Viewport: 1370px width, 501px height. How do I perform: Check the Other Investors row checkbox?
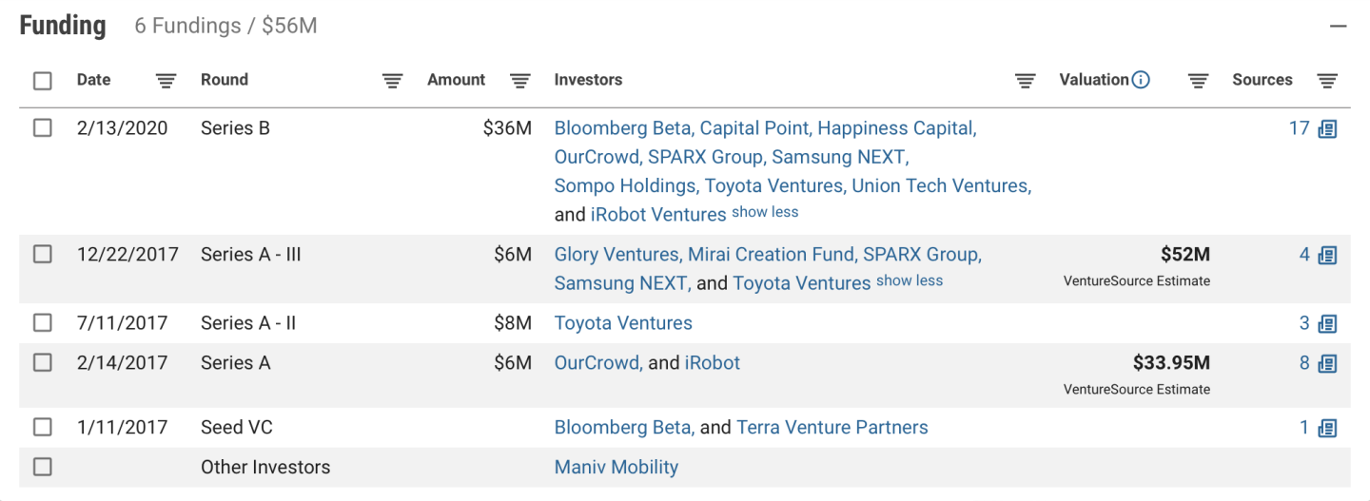click(43, 467)
